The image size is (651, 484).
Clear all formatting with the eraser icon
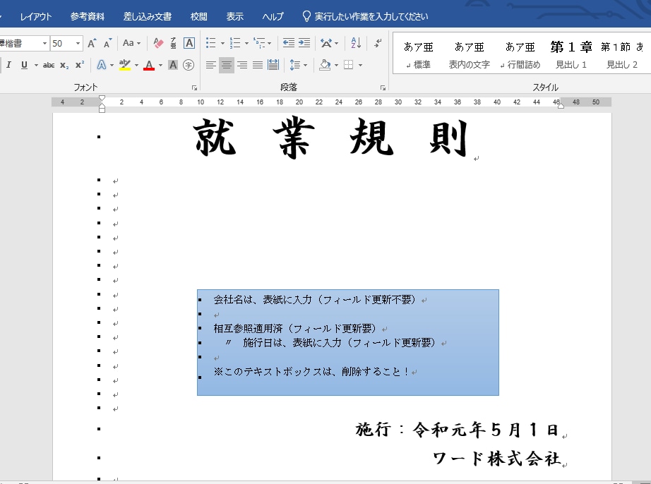(158, 43)
